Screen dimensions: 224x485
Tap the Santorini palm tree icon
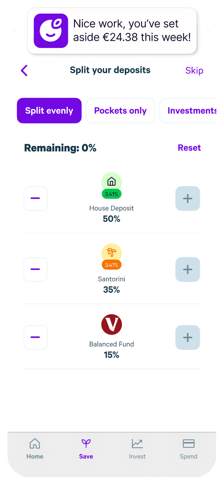(112, 252)
